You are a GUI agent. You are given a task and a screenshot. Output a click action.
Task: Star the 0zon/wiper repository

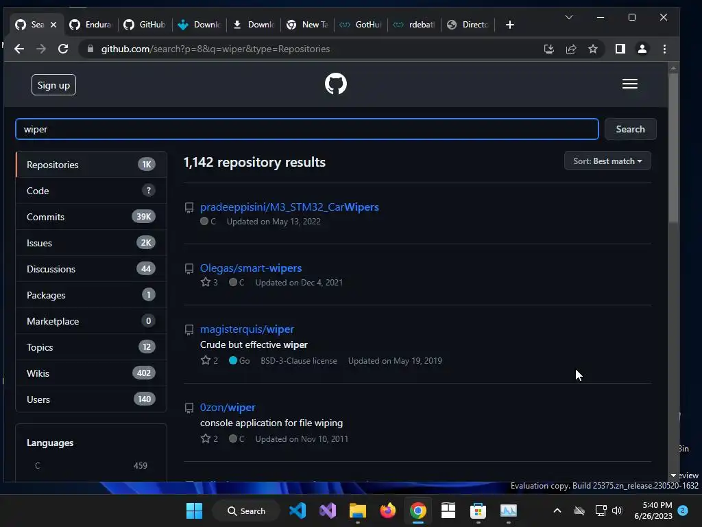click(206, 438)
